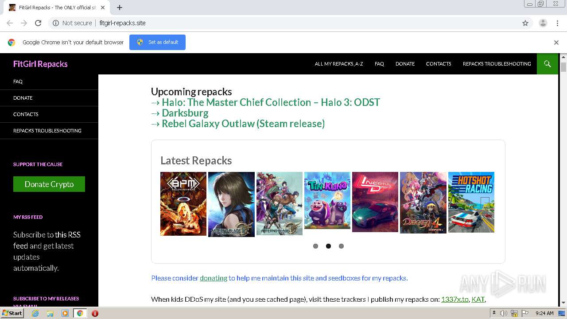Viewport: 567px width, 319px height.
Task: Click the SUPPORT THE CAUSE heading
Action: 38,164
